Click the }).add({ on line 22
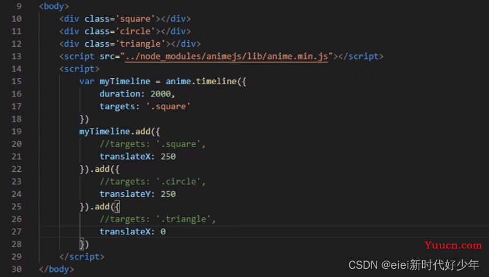 99,169
